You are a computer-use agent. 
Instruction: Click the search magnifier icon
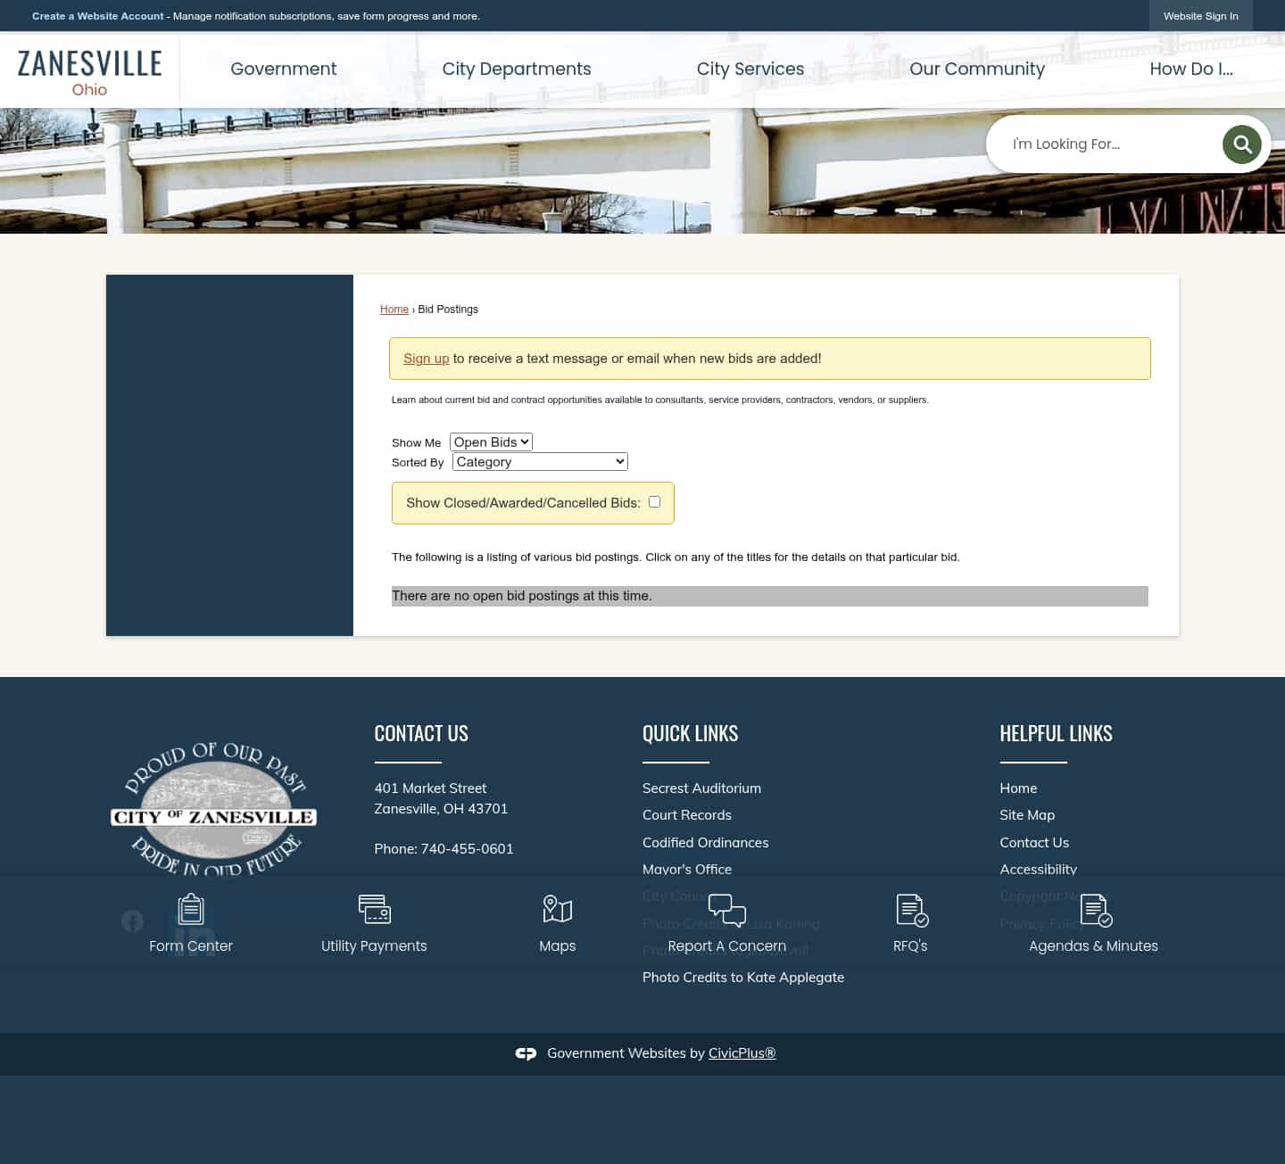1241,144
